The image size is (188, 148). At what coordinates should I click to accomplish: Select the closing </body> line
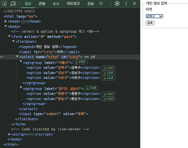[x=15, y=139]
